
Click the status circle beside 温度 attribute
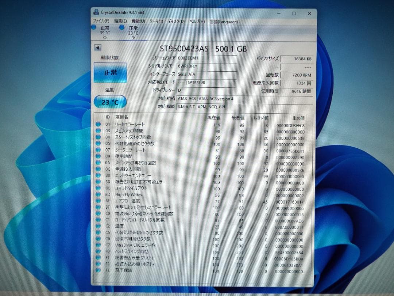98,227
